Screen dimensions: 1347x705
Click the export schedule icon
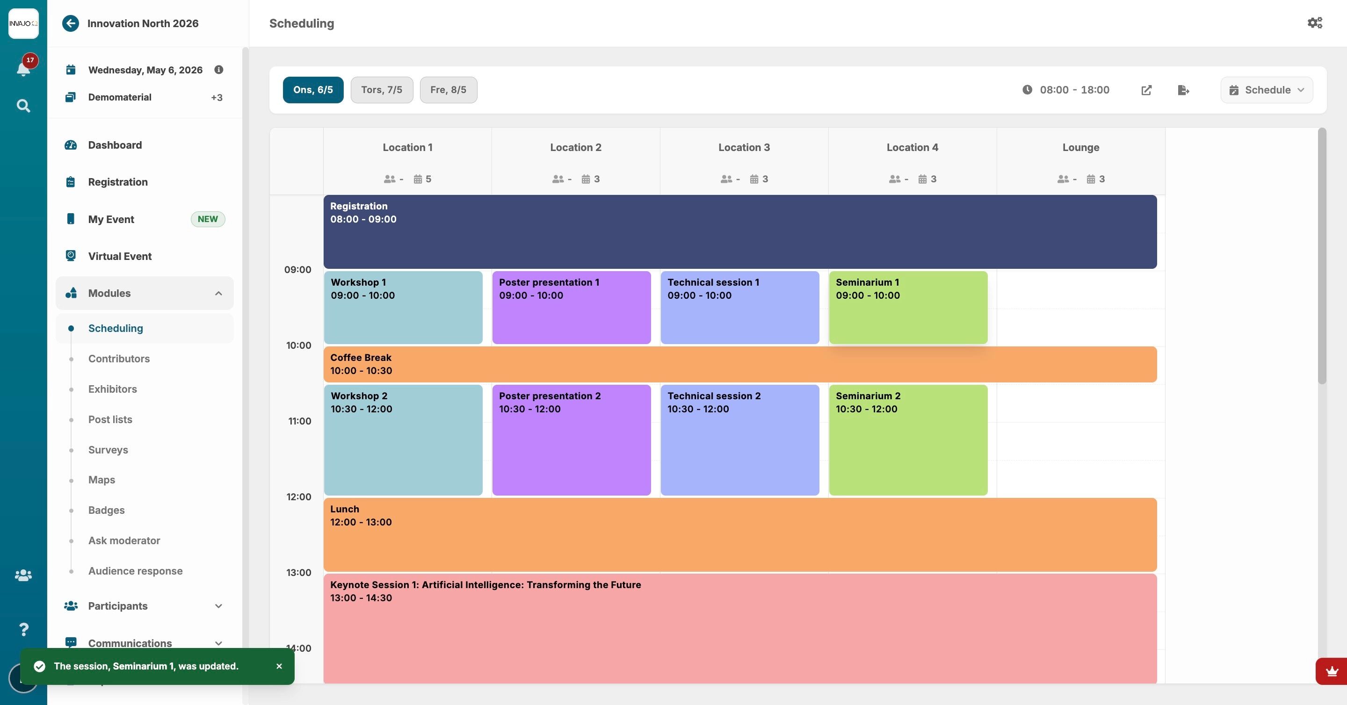pyautogui.click(x=1183, y=90)
